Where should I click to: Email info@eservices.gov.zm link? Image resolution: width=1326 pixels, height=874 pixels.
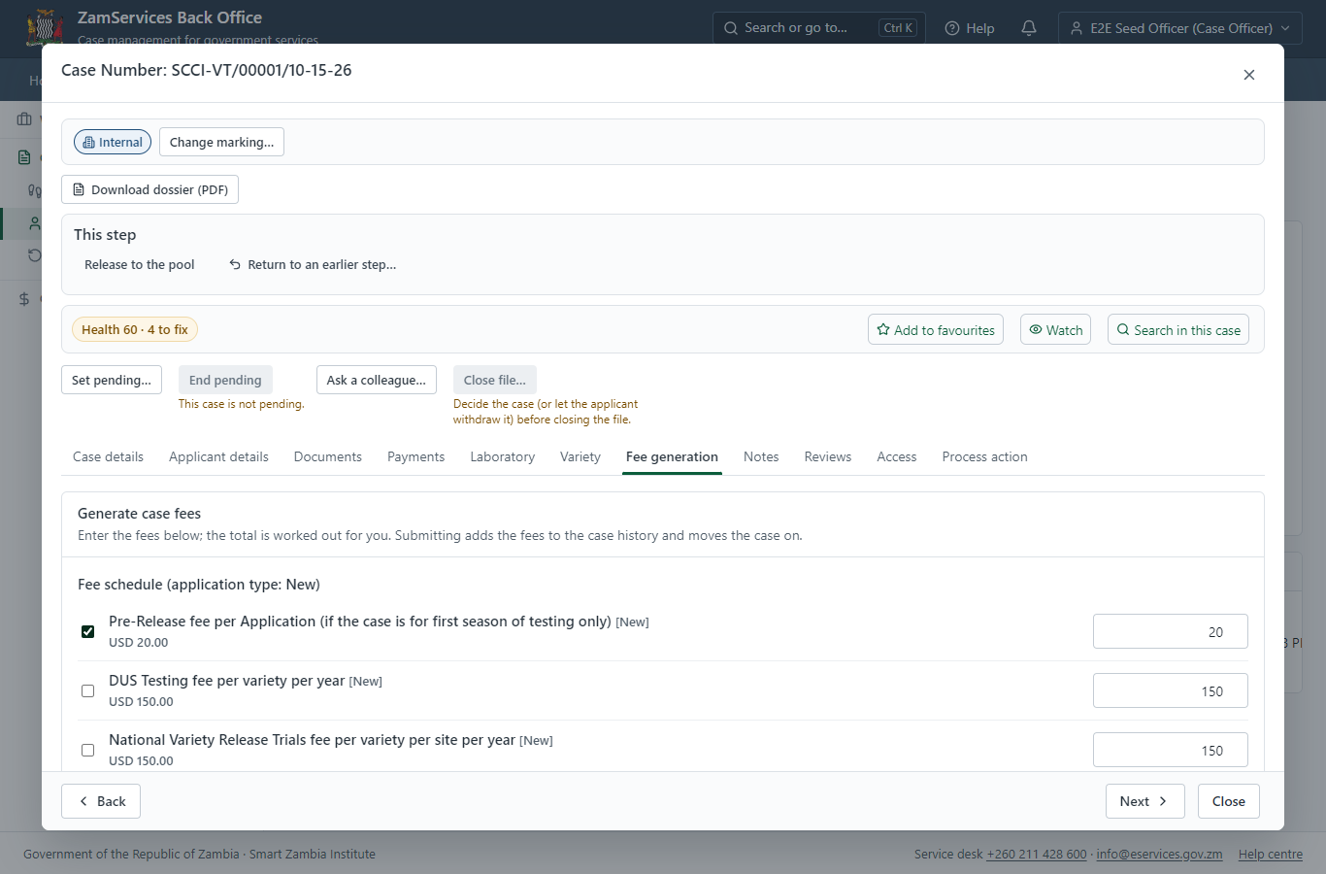[1159, 855]
